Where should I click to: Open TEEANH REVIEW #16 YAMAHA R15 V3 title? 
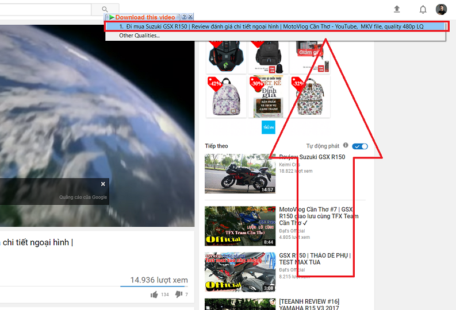pos(309,305)
